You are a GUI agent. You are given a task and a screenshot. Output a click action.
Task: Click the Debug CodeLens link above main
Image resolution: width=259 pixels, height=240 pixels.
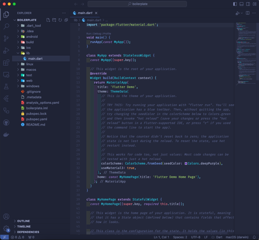click(x=97, y=34)
